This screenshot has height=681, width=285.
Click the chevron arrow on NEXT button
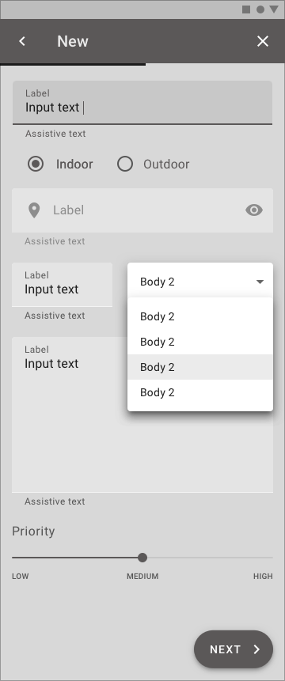pyautogui.click(x=256, y=649)
